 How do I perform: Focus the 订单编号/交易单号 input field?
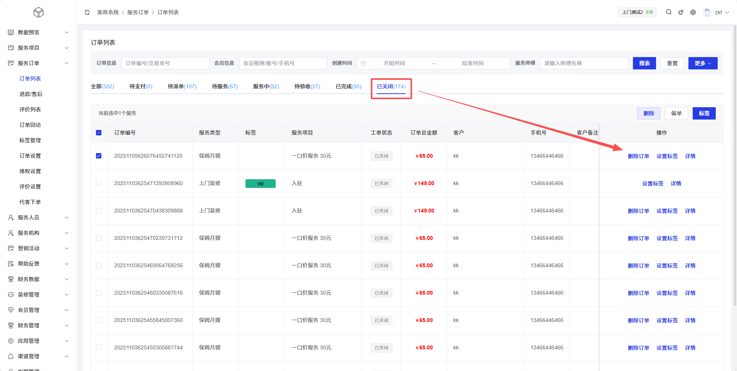tap(165, 63)
